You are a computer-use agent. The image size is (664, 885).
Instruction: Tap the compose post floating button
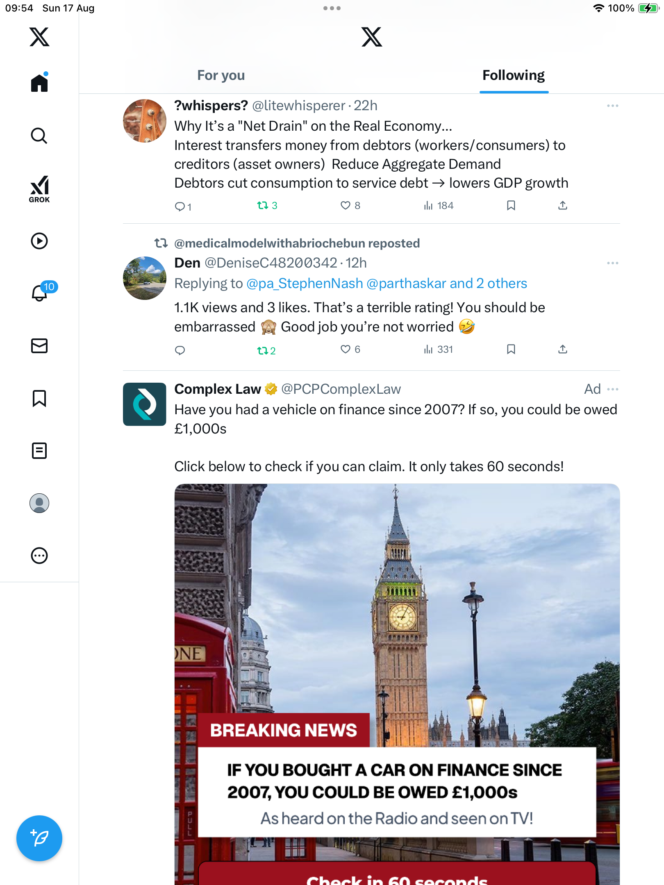39,838
